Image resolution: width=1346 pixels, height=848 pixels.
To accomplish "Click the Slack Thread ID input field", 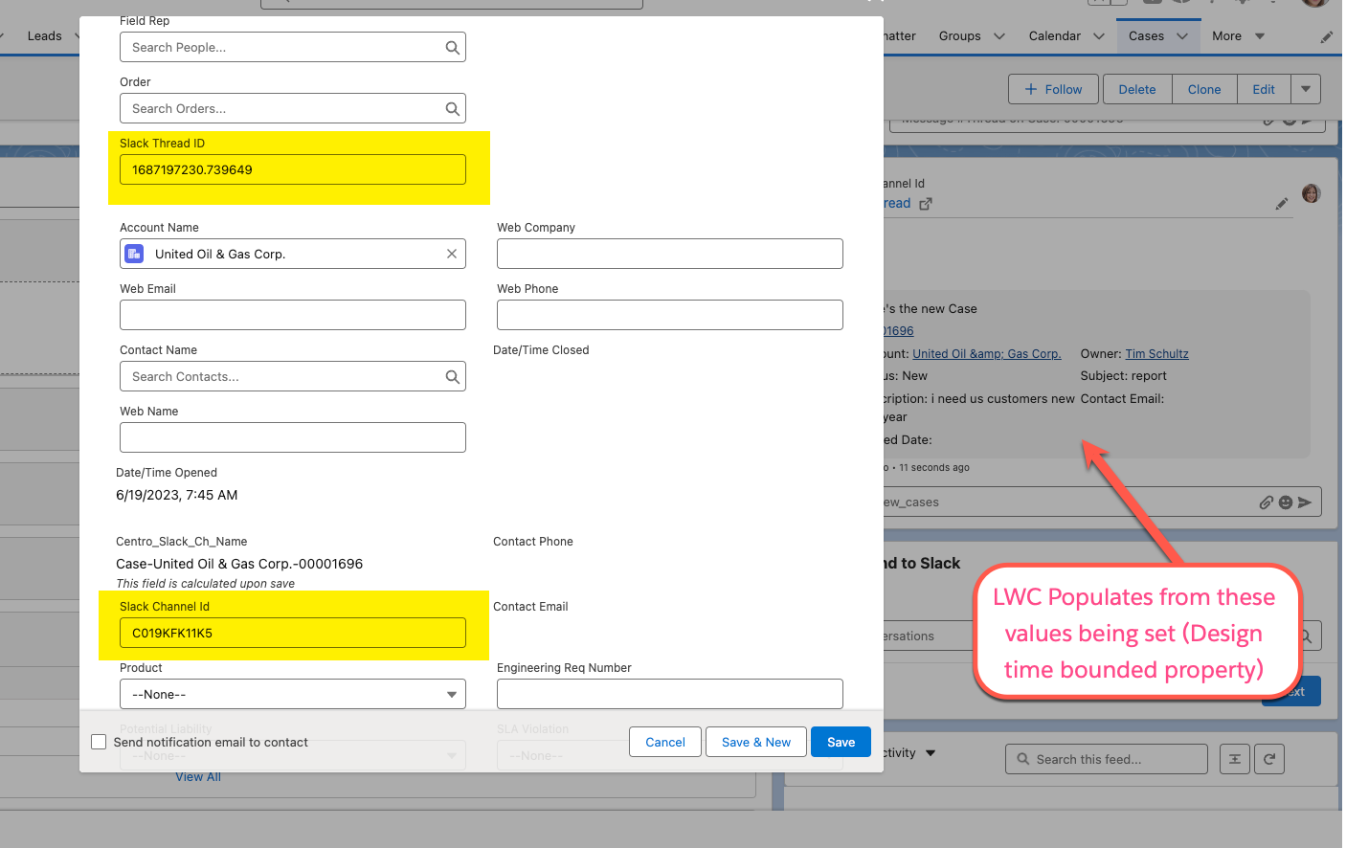I will pos(293,169).
